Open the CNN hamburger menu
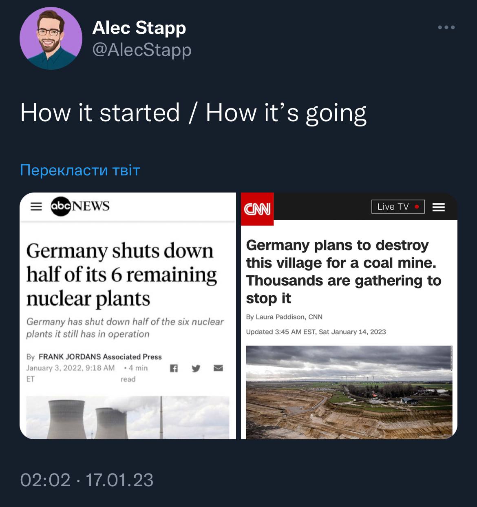This screenshot has height=507, width=477. tap(439, 207)
